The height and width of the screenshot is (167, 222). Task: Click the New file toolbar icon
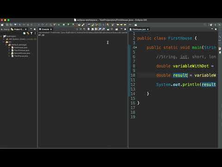tap(2, 25)
